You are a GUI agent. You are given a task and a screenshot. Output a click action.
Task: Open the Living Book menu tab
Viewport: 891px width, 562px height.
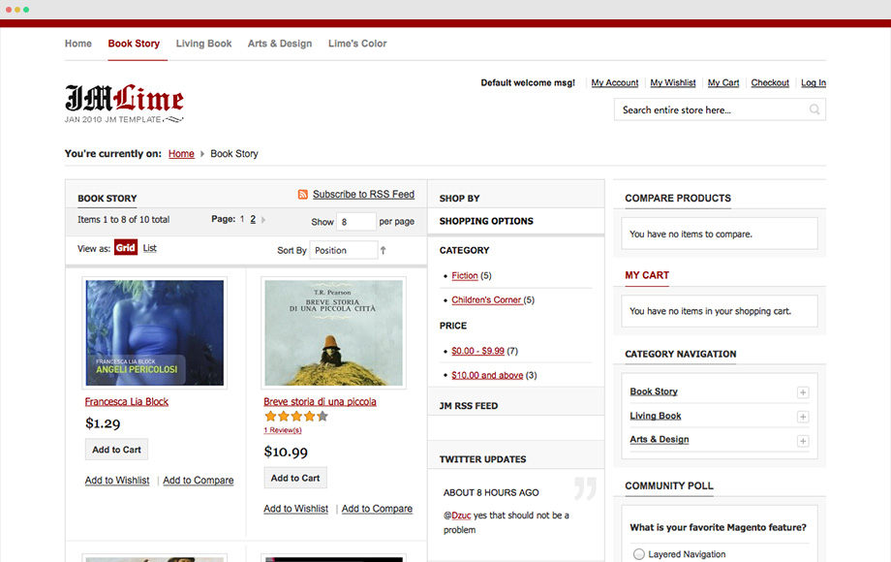(x=203, y=44)
